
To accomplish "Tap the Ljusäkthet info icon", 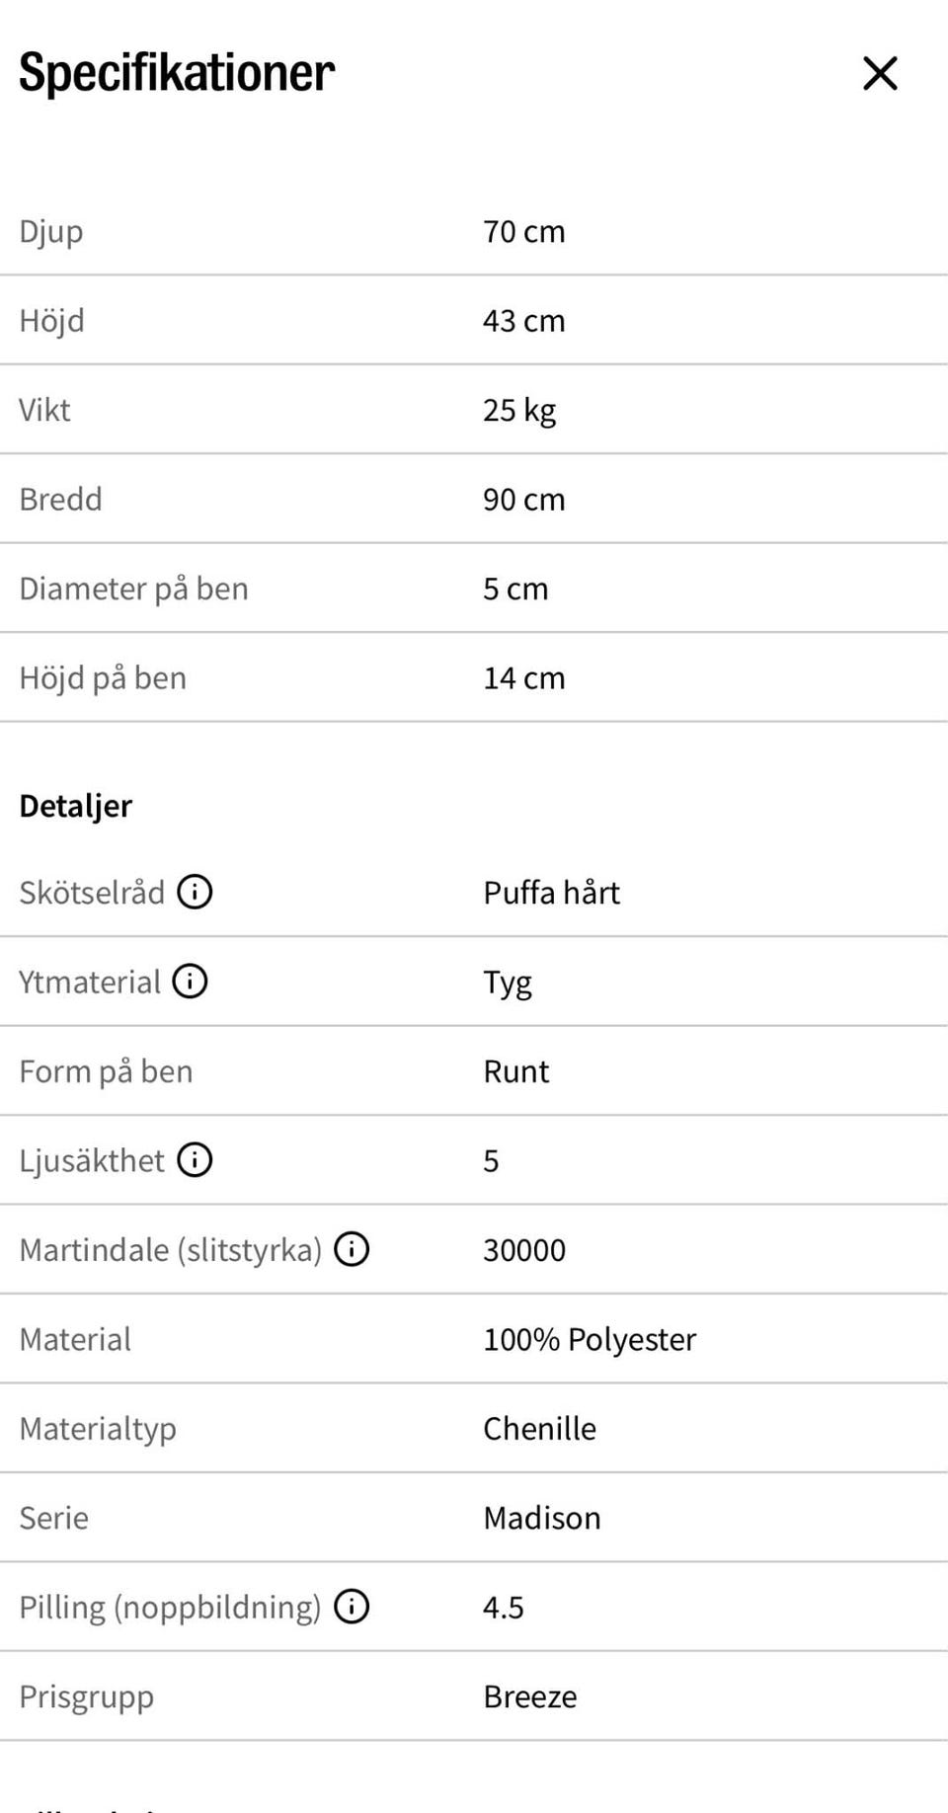I will [195, 1159].
